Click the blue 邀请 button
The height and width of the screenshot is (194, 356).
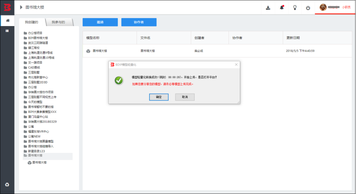[x=100, y=22]
